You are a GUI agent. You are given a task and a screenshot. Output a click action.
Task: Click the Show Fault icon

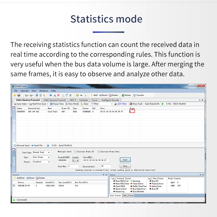[130, 104]
